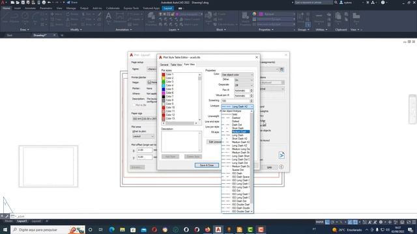Select Medium Dash in linetype dropdown list
Image resolution: width=417 pixels, height=234 pixels.
click(x=236, y=131)
